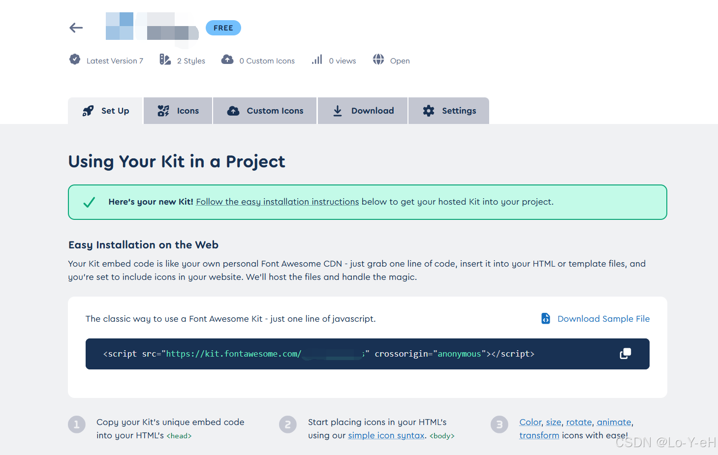Click the views bar chart icon
Viewport: 718px width, 455px height.
[x=317, y=60]
